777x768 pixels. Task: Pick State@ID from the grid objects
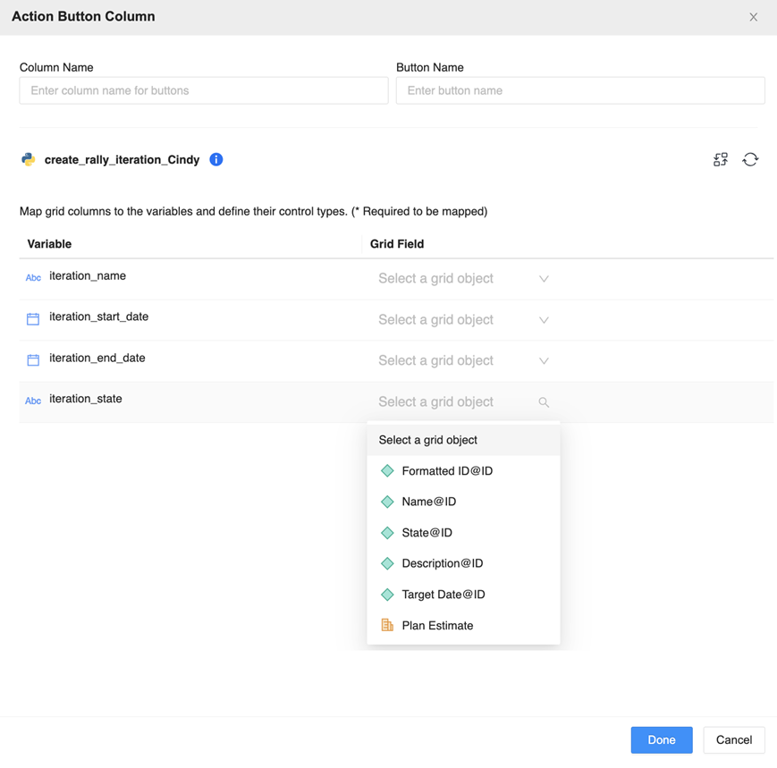(427, 533)
